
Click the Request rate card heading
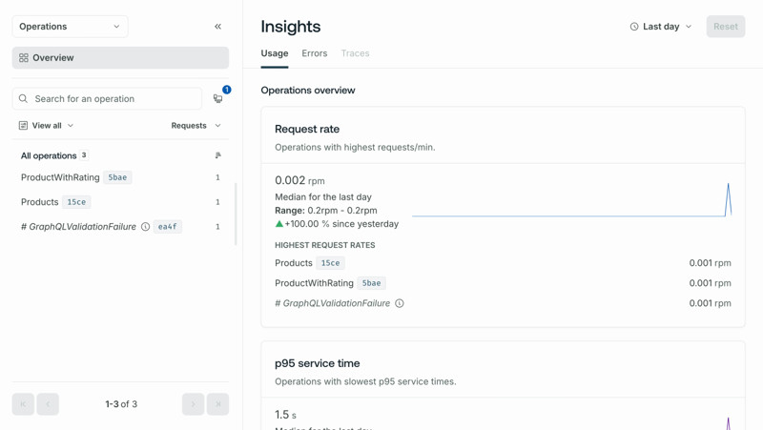click(307, 129)
